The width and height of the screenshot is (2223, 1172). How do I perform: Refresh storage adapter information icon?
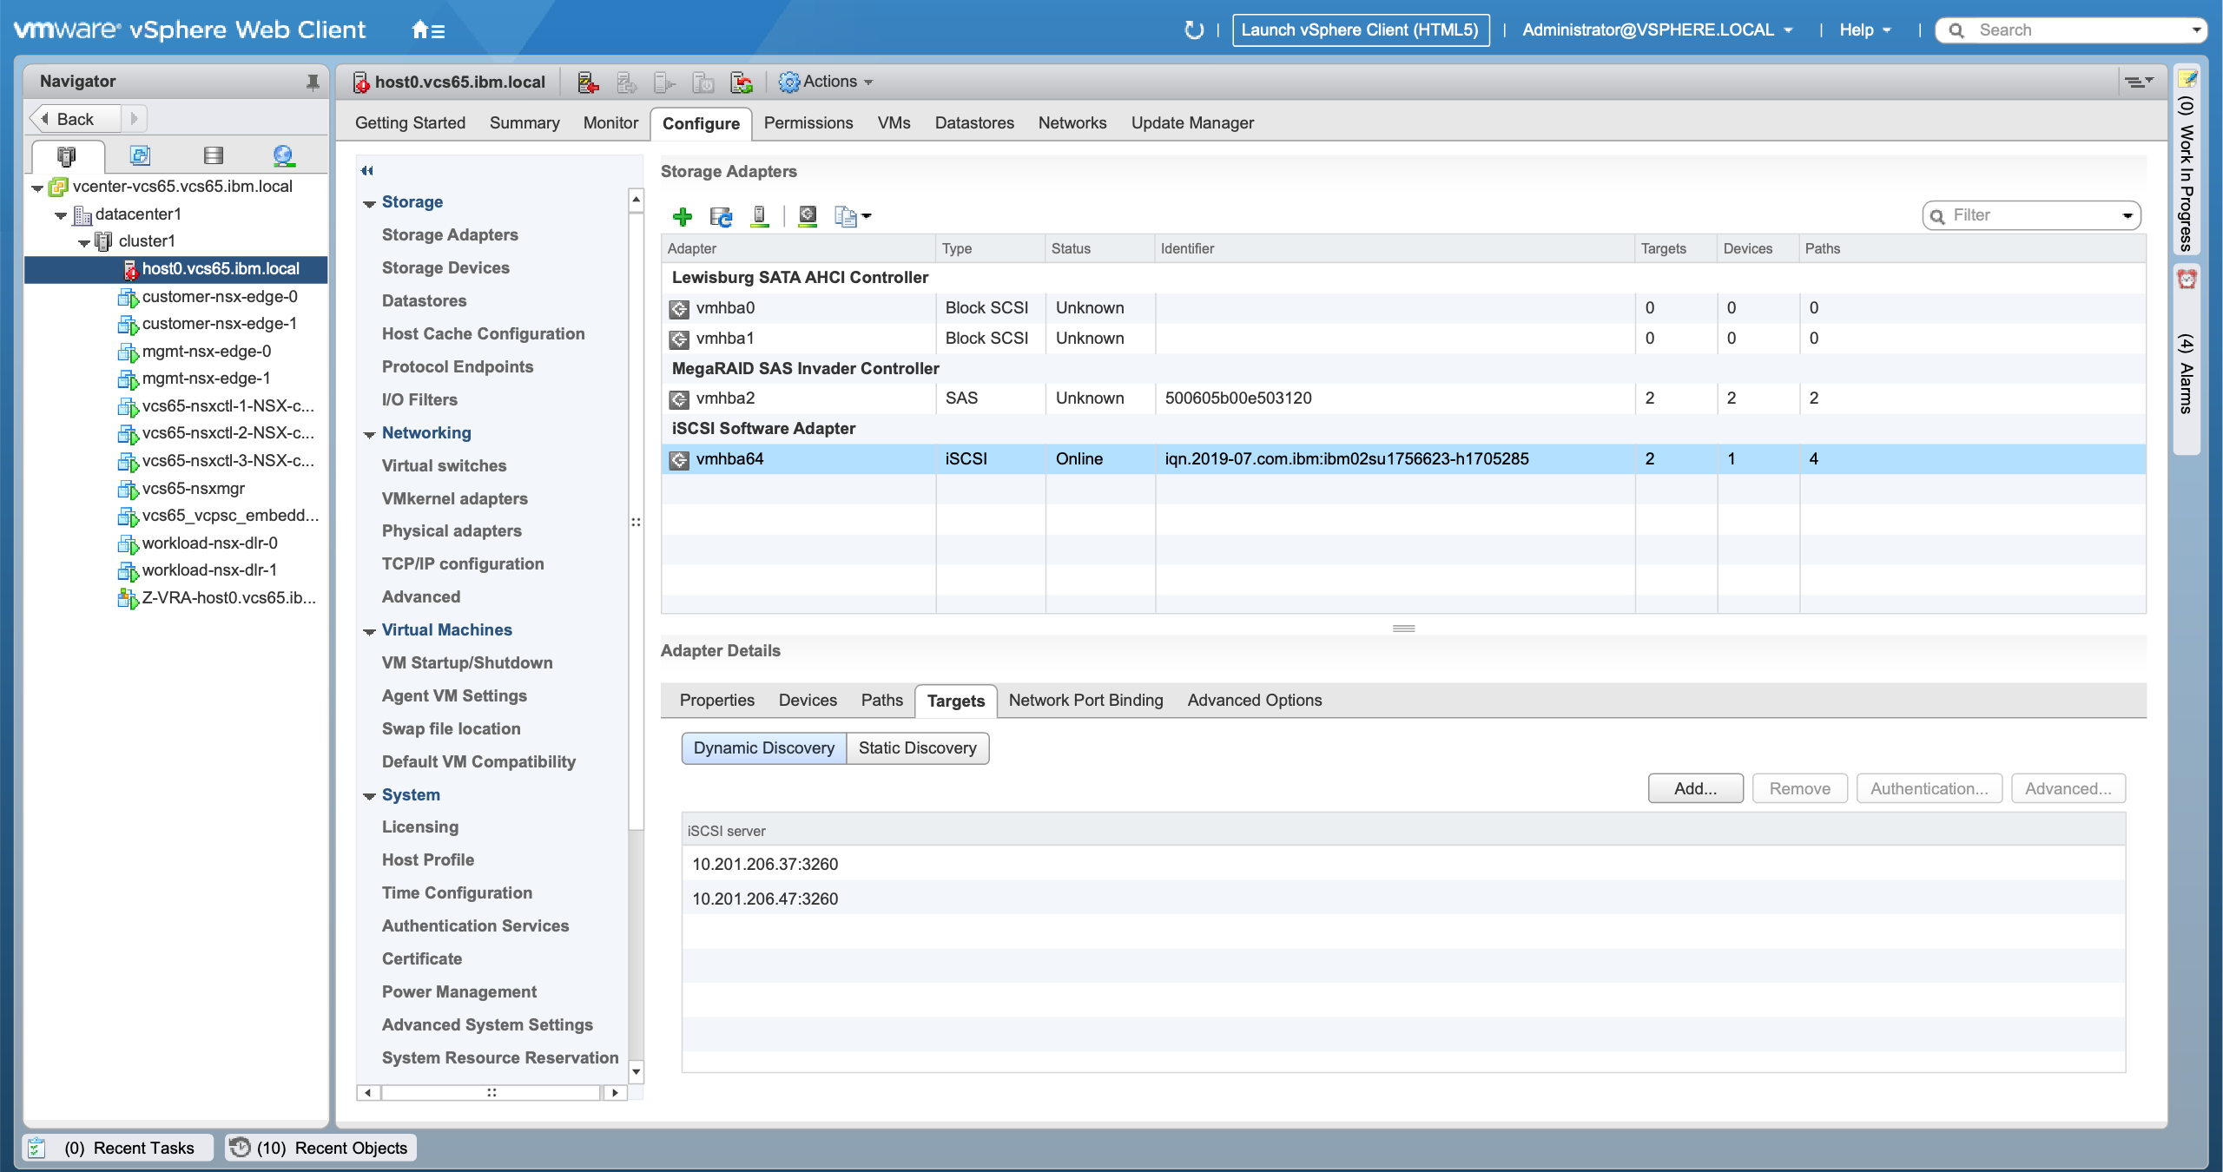coord(721,216)
